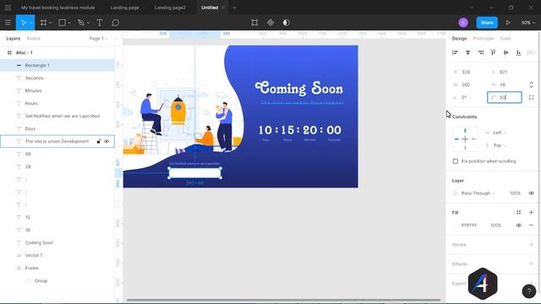Image resolution: width=541 pixels, height=304 pixels.
Task: Select the Pen tool
Action: click(81, 23)
